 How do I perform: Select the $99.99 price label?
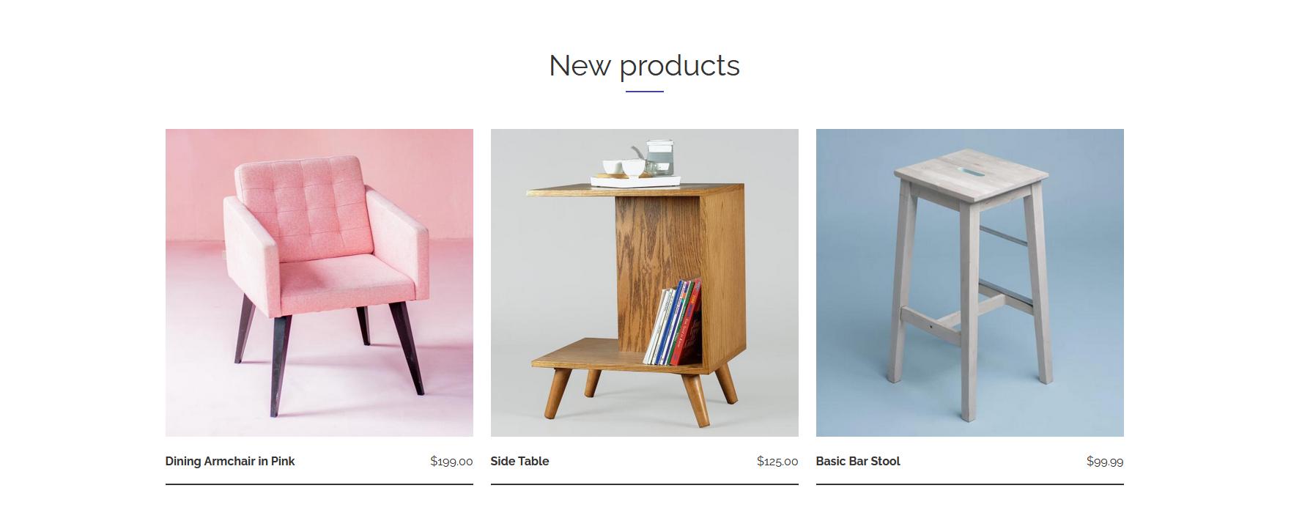coord(1105,462)
